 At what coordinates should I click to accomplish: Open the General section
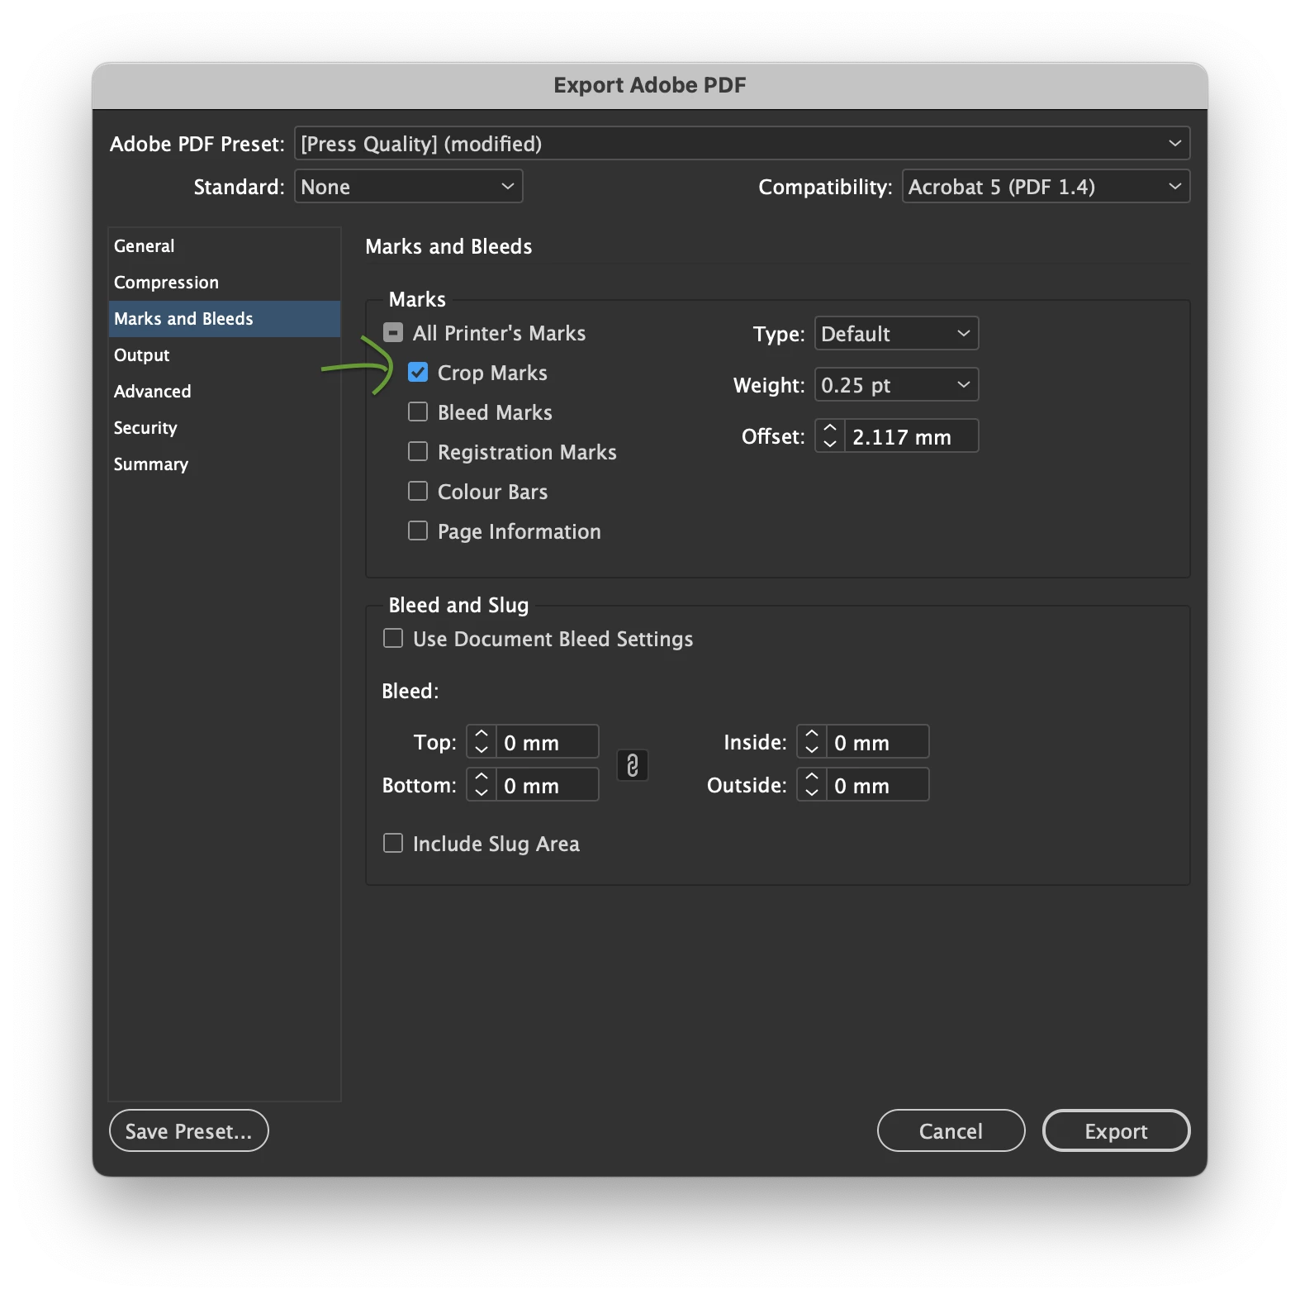click(225, 246)
